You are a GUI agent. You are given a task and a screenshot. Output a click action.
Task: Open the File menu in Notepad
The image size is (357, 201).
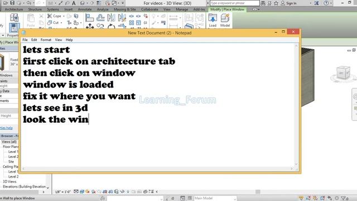click(x=25, y=40)
